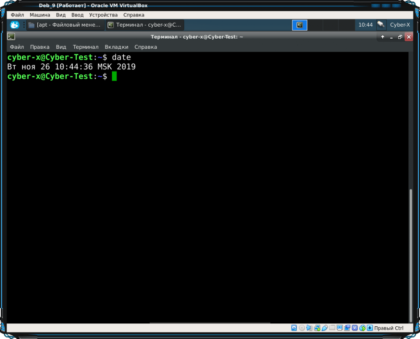Open the terminal window menu icon
The width and height of the screenshot is (420, 339).
tap(11, 36)
